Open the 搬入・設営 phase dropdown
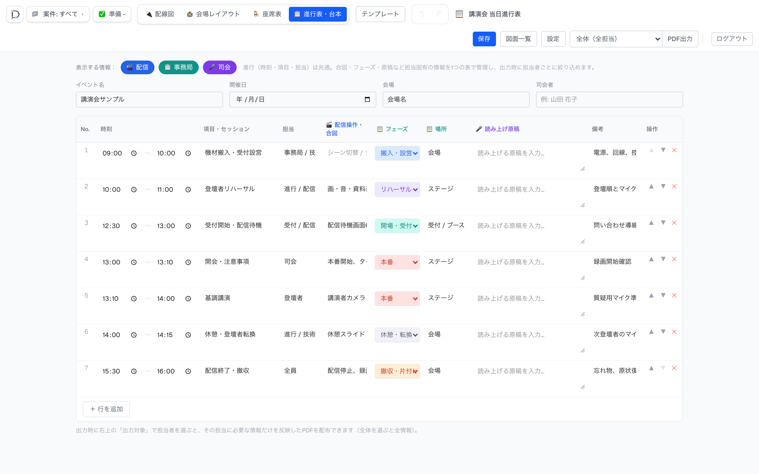 (397, 153)
